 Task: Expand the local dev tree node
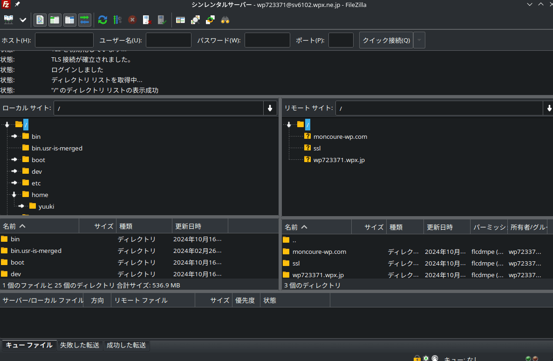(x=14, y=171)
